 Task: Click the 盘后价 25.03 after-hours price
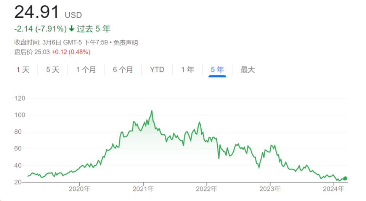click(x=32, y=52)
